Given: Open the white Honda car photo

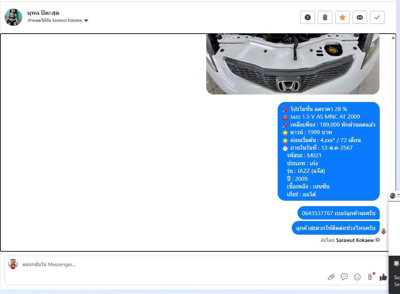Looking at the screenshot, I should pos(292,64).
